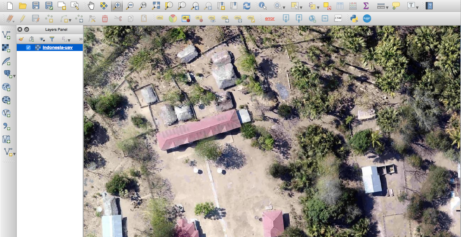Save the current project
Image resolution: width=461 pixels, height=237 pixels.
(x=36, y=6)
